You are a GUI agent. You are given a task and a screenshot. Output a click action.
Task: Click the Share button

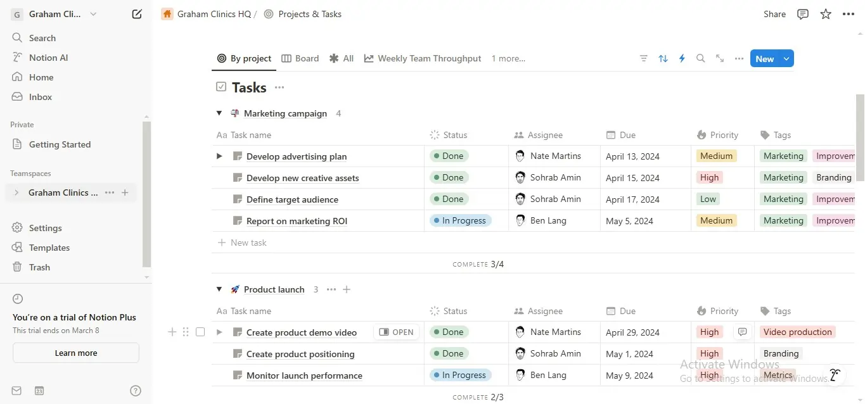tap(774, 14)
